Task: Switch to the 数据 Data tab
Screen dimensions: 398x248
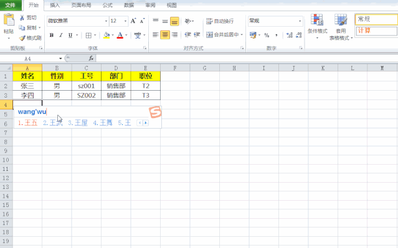Action: [x=129, y=5]
